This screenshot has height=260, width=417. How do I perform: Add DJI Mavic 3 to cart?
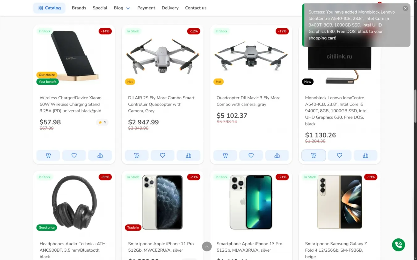point(225,155)
